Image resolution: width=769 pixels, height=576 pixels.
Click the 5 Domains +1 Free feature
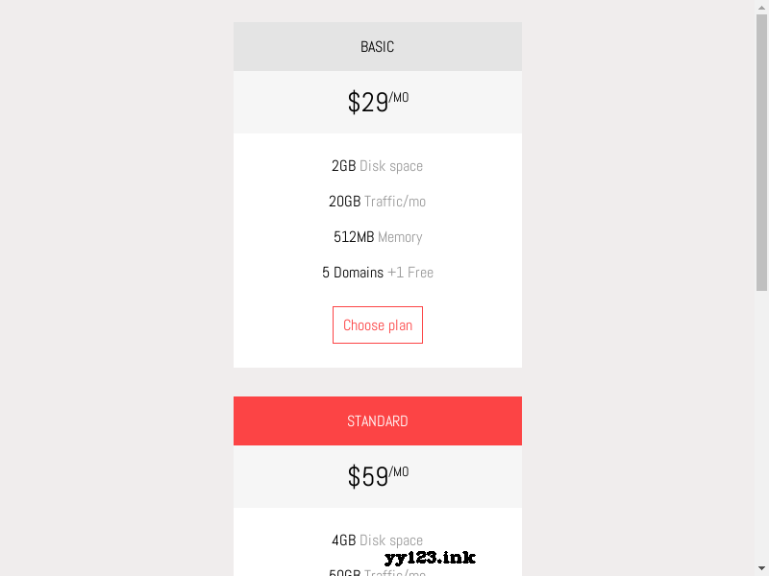click(x=377, y=273)
